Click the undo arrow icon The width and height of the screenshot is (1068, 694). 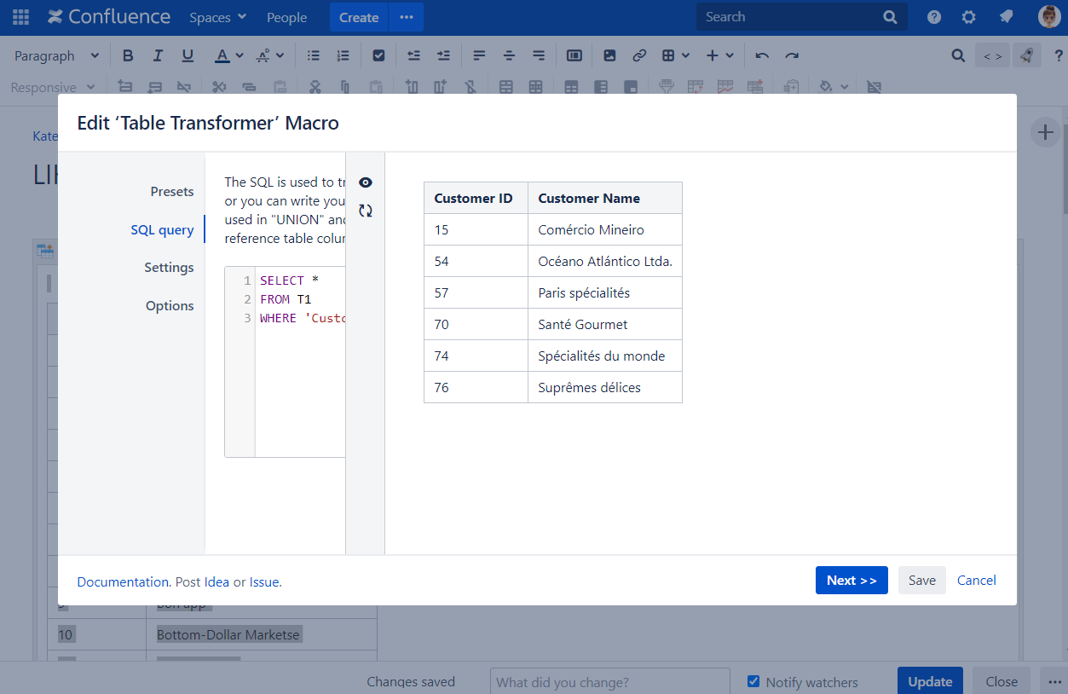tap(762, 56)
